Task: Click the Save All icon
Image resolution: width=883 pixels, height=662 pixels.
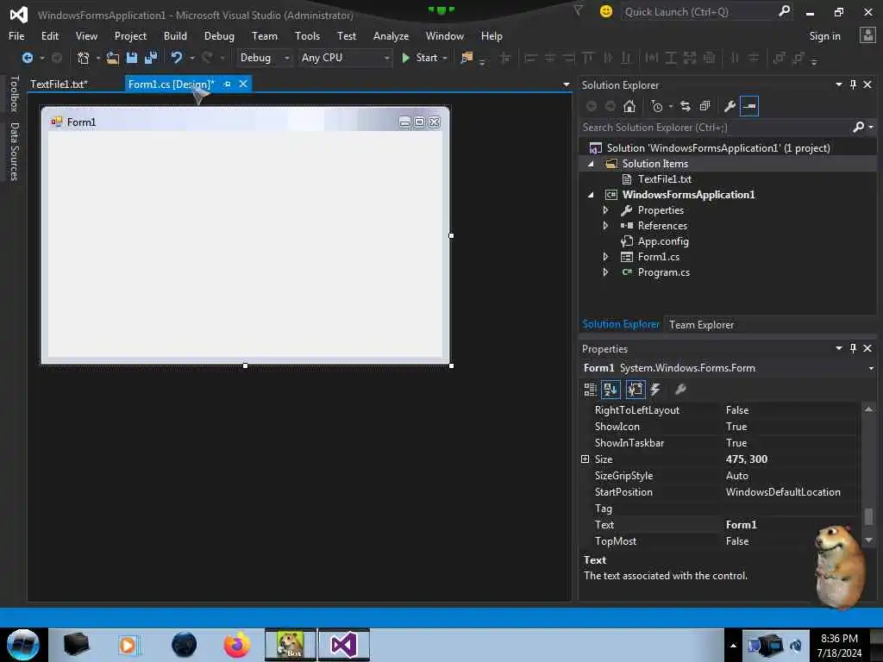Action: (150, 58)
